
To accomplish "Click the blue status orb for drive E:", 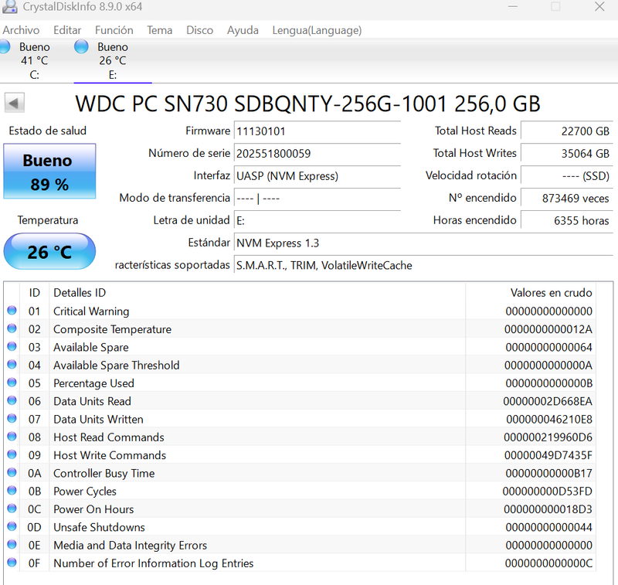I will 81,46.
